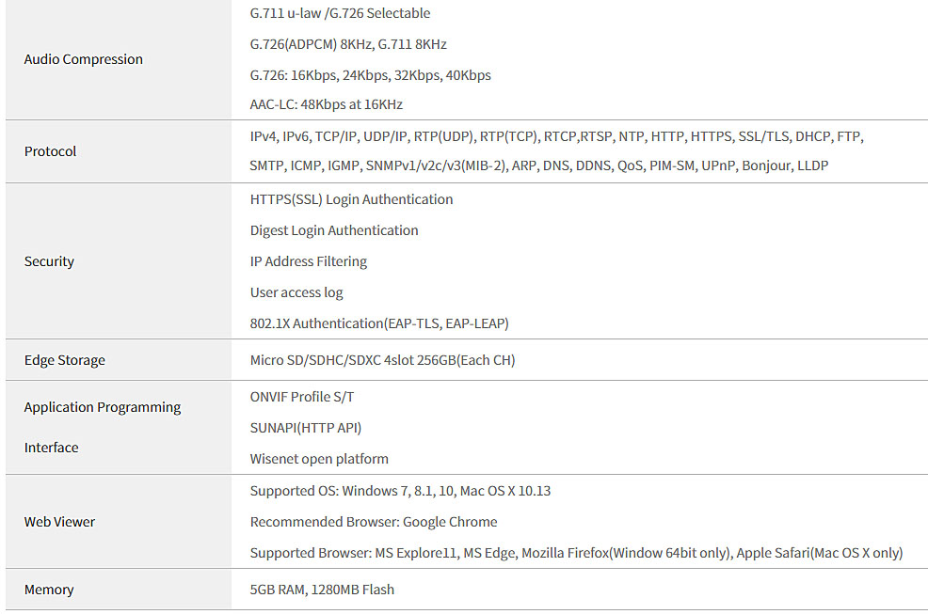
Task: Click the ONVIF Profile S/T text
Action: point(302,397)
